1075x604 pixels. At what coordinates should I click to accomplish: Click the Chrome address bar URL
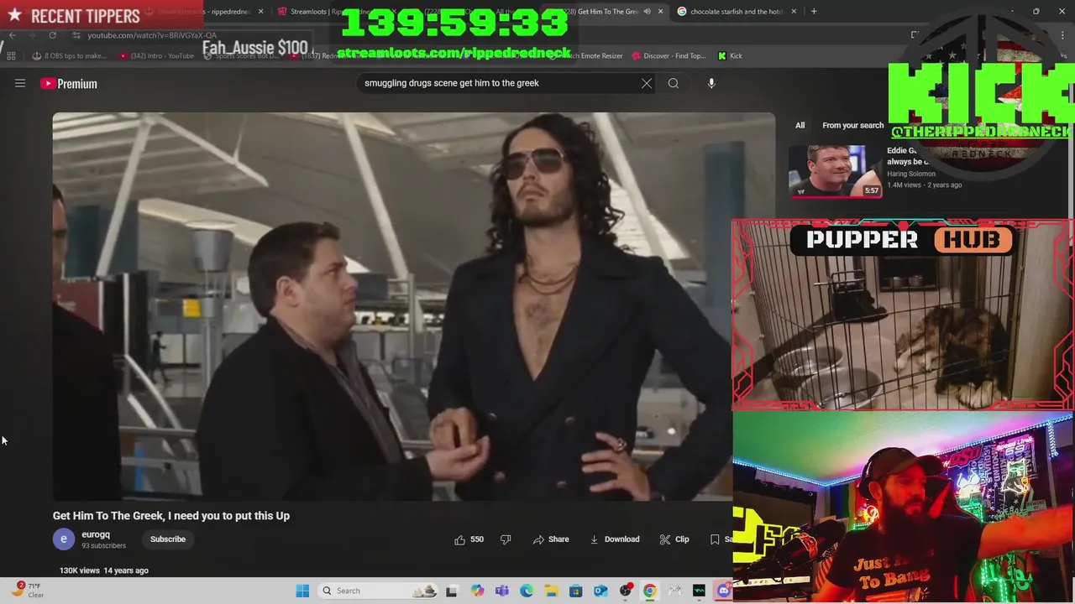[x=152, y=35]
